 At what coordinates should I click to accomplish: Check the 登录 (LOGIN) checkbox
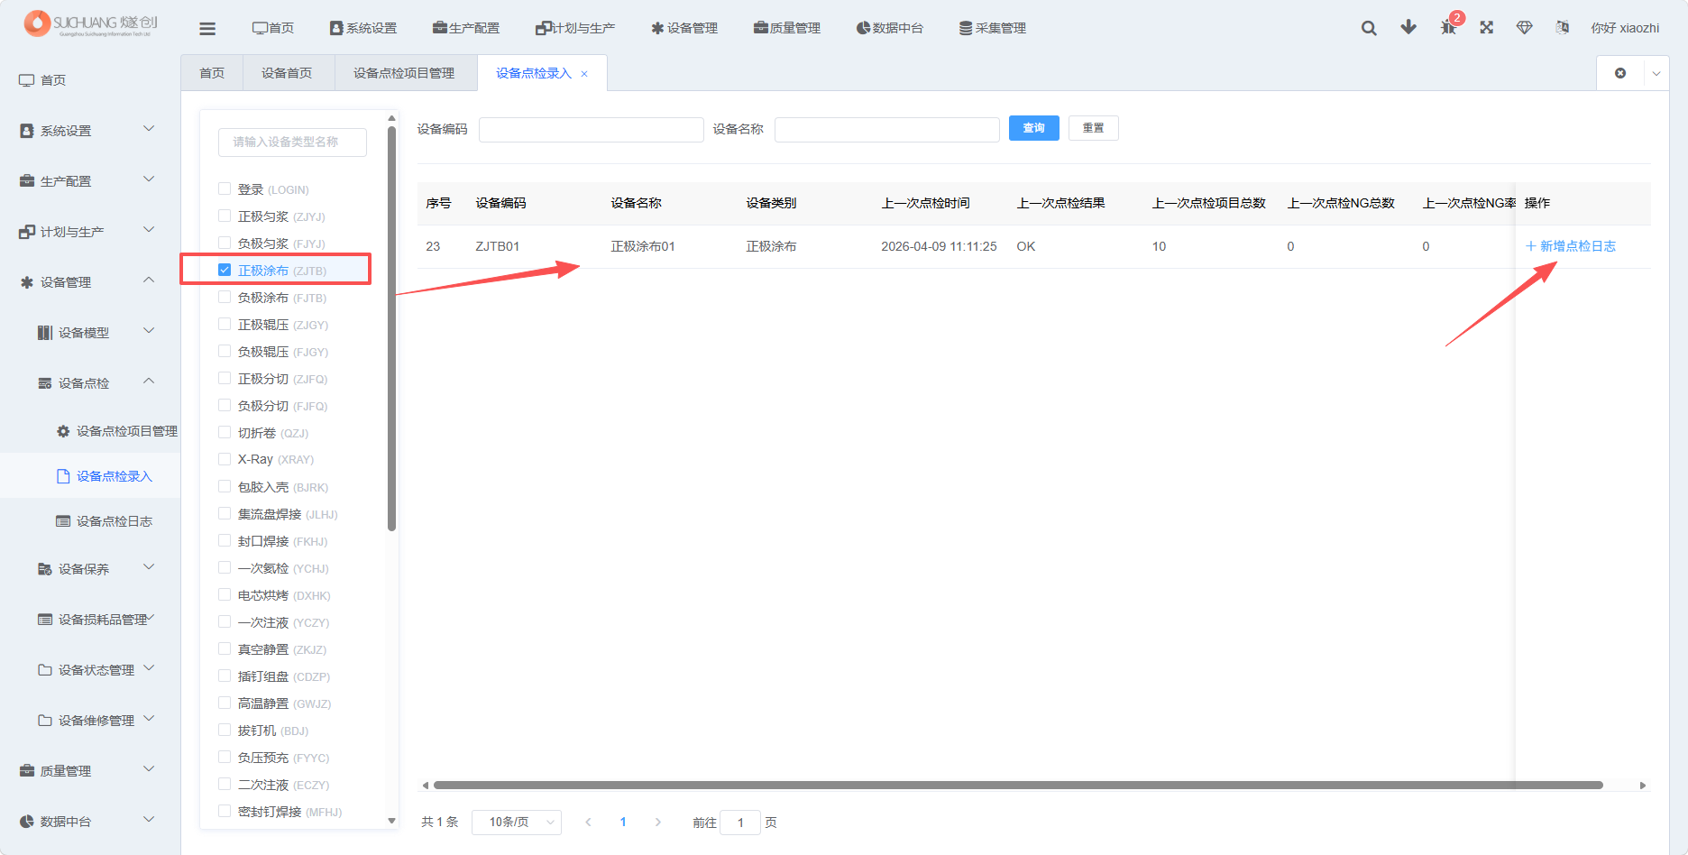(225, 188)
